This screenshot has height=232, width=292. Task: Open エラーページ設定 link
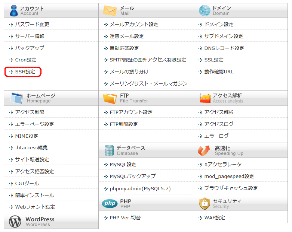click(x=35, y=124)
